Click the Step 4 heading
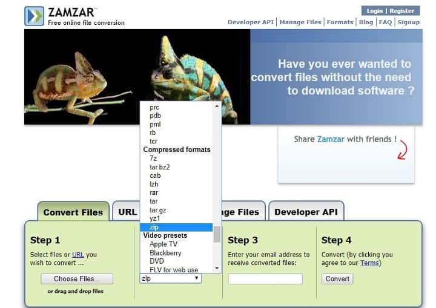The image size is (436, 308). click(x=337, y=240)
